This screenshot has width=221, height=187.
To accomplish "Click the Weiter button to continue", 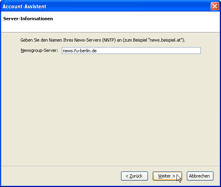I will click(x=167, y=176).
